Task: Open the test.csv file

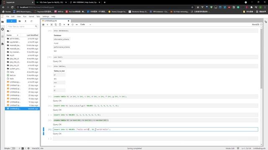Action: pos(22,75)
